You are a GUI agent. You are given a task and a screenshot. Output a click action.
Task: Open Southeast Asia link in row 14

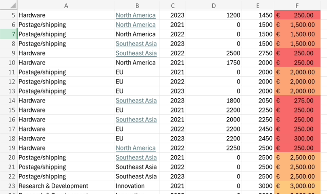(x=136, y=101)
